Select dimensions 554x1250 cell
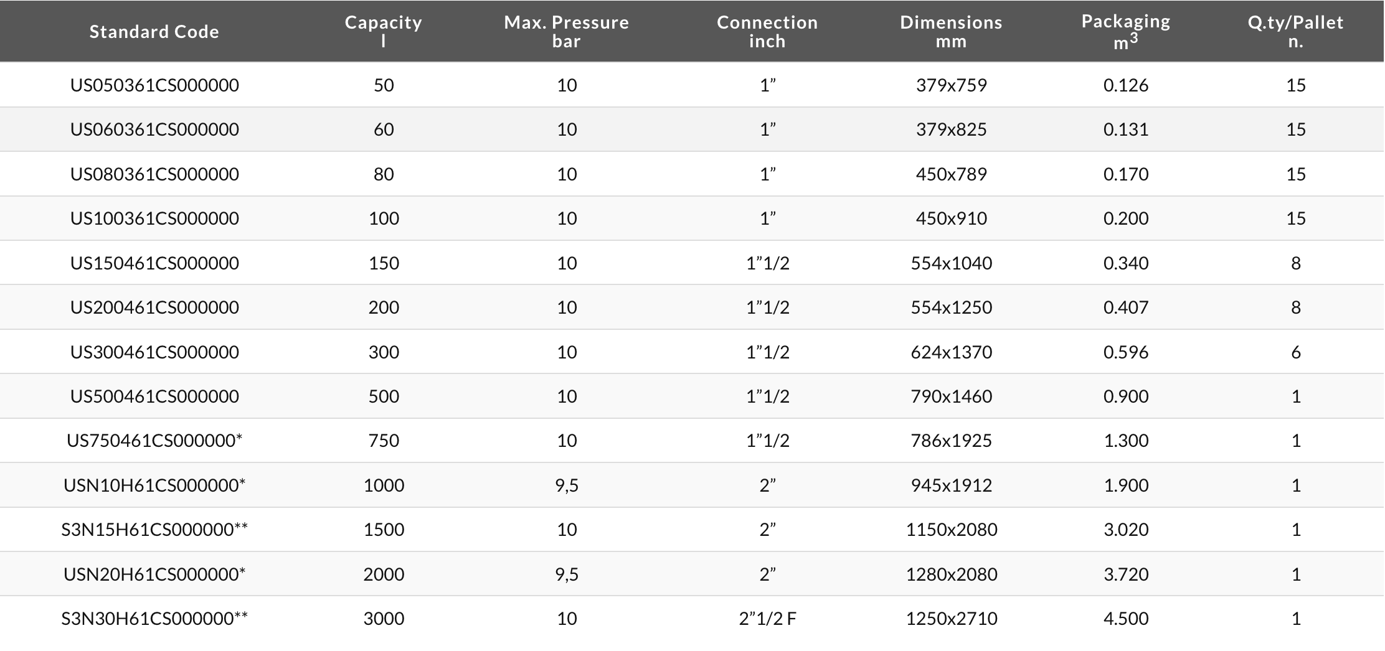Viewport: 1385px width, 651px height. pyautogui.click(x=952, y=307)
